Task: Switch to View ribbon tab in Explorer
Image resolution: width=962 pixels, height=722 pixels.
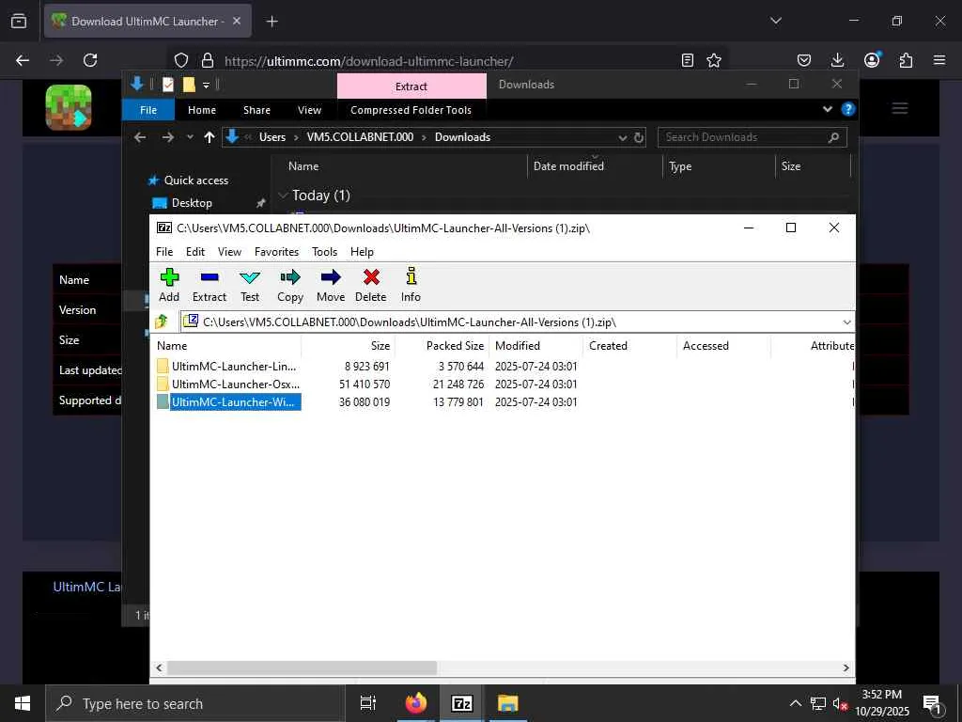Action: point(309,110)
